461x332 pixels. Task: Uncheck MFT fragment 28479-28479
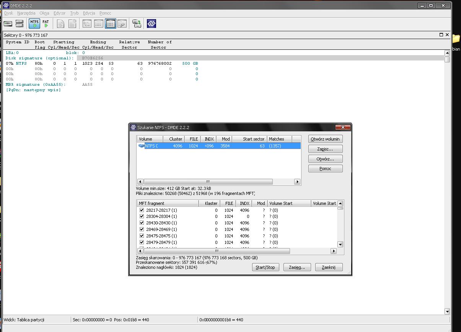pyautogui.click(x=142, y=242)
